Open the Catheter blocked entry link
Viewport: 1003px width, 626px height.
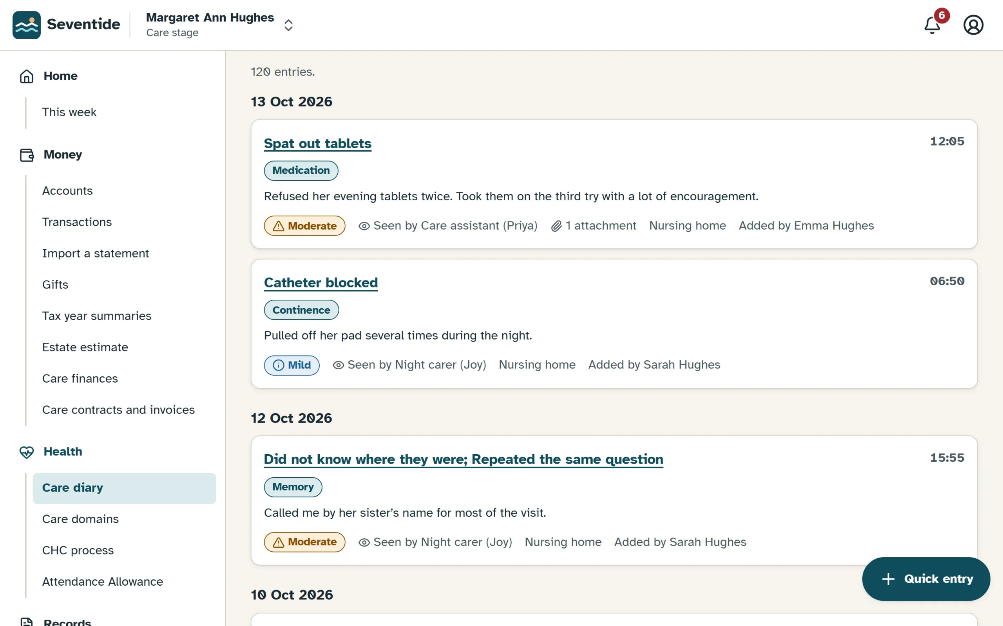[x=321, y=283]
